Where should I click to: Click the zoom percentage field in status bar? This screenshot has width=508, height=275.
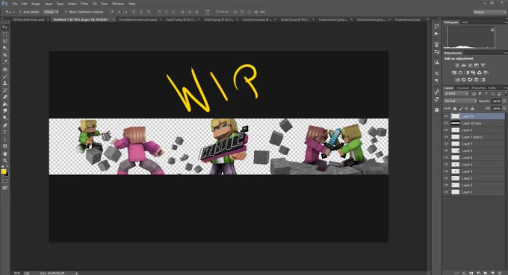pyautogui.click(x=17, y=273)
